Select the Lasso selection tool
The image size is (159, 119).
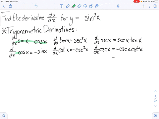coord(85,6)
